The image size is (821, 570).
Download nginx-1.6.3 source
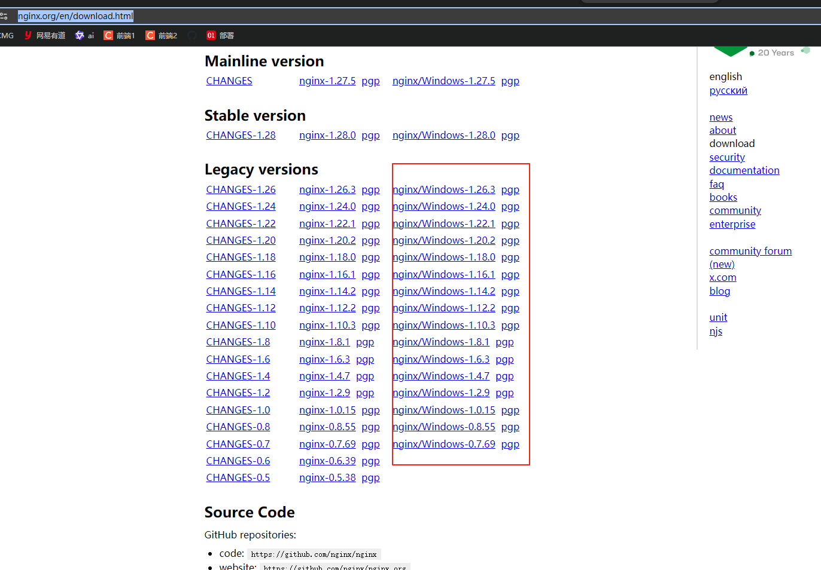324,359
